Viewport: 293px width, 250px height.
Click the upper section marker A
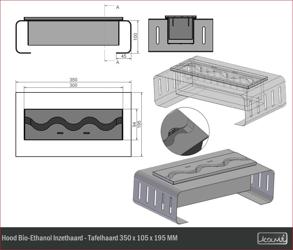pyautogui.click(x=117, y=7)
